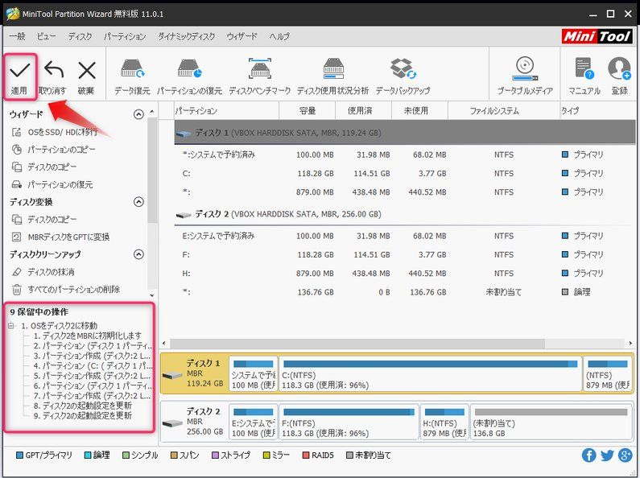640x478 pixels.
Task: Start ディスクのコピー under the ウィザード section
Action: 44,167
